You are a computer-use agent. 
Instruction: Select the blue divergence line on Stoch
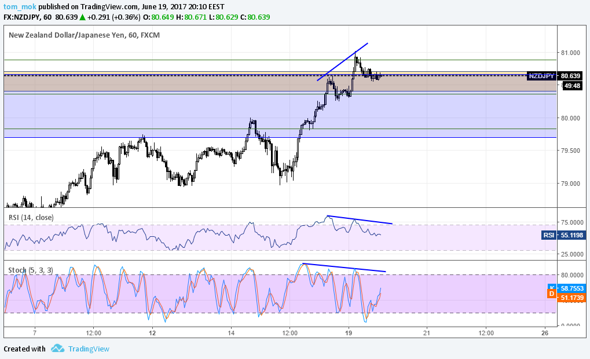coord(344,267)
